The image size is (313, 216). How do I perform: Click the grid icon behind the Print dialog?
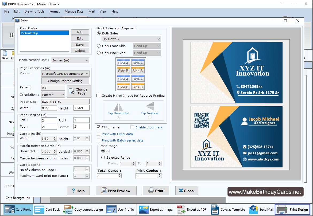tap(12, 35)
